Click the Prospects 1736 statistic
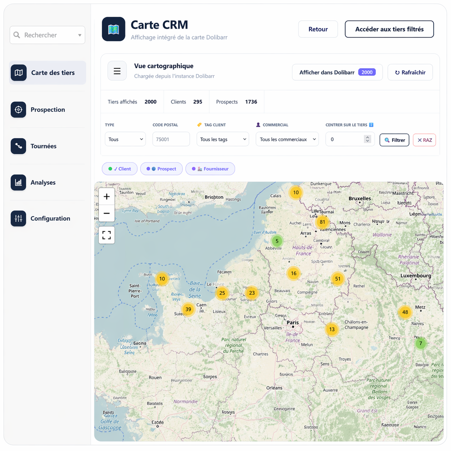This screenshot has height=451, width=451. [x=237, y=102]
